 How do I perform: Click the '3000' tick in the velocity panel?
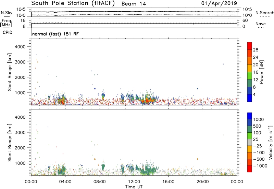coord(20,132)
